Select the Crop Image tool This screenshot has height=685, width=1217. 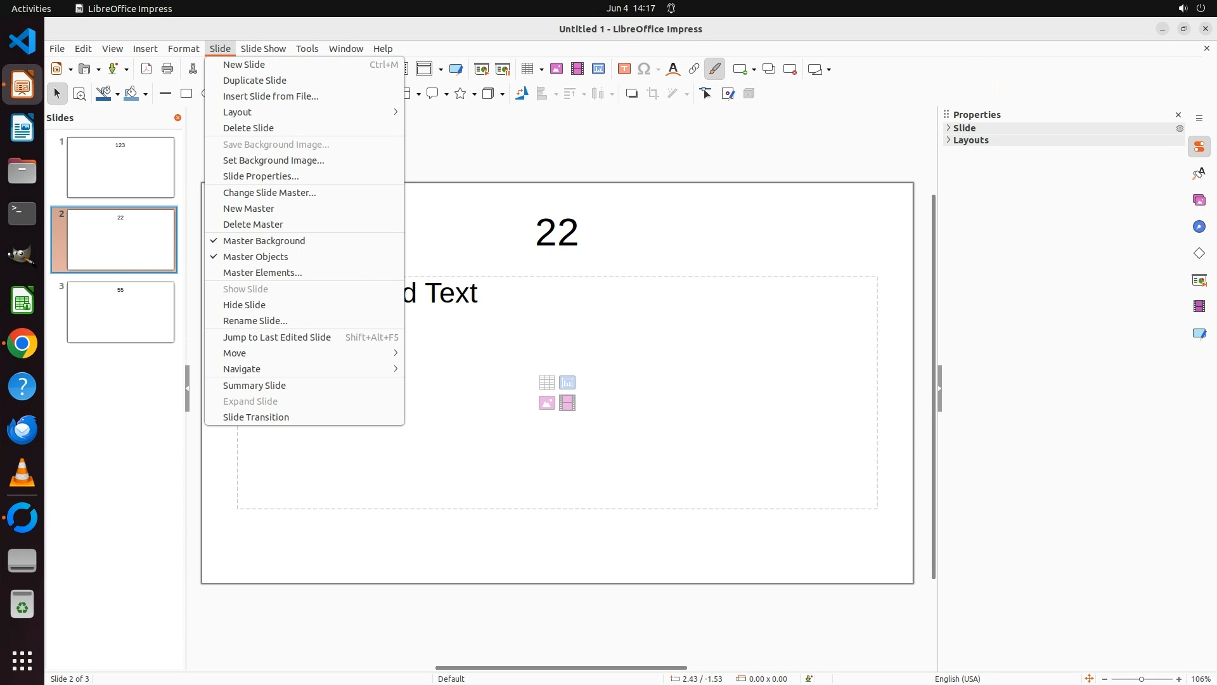pos(652,94)
